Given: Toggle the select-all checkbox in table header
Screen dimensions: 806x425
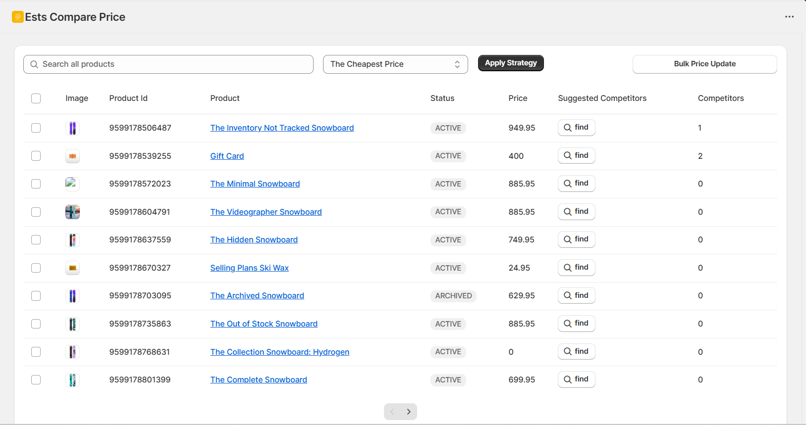Looking at the screenshot, I should (x=36, y=98).
